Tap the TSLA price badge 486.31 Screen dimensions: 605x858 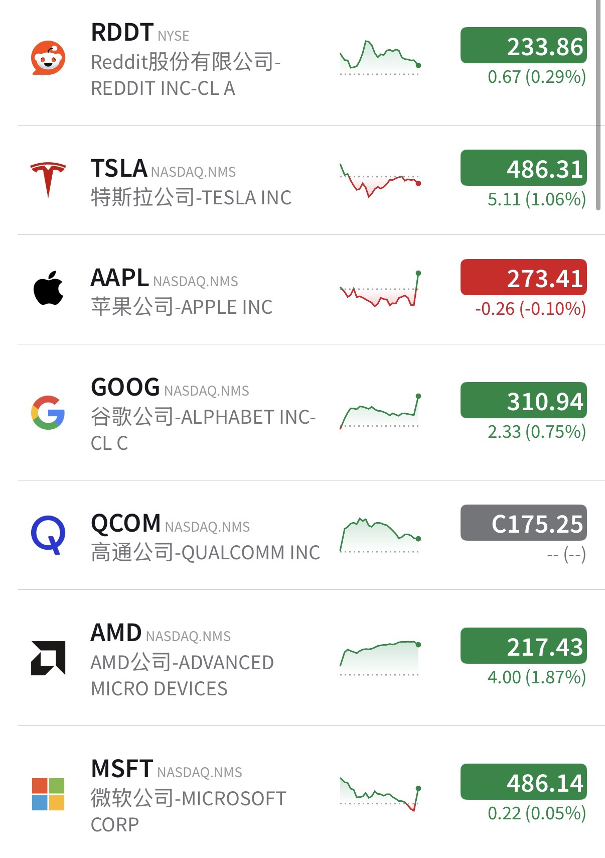coord(523,168)
